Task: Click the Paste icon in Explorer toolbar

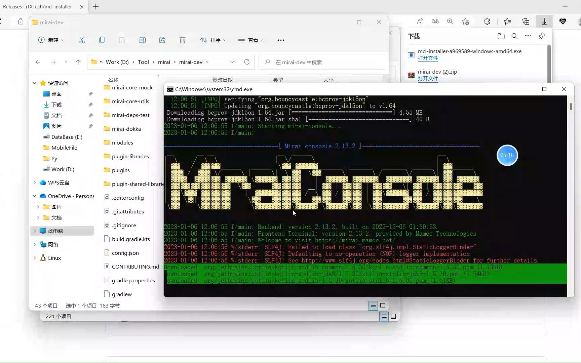Action: pos(122,40)
